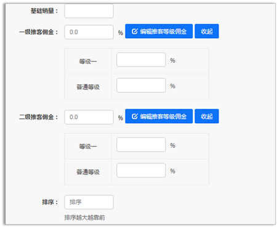277x228 pixels.
Task: Select 普通等级 input under 一级推客佣金
Action: [x=141, y=85]
